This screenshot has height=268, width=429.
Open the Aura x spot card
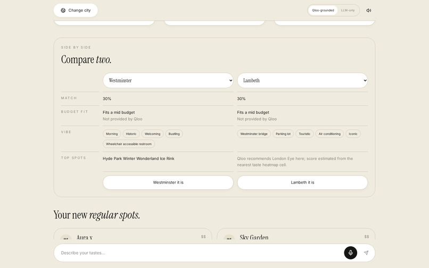click(133, 234)
